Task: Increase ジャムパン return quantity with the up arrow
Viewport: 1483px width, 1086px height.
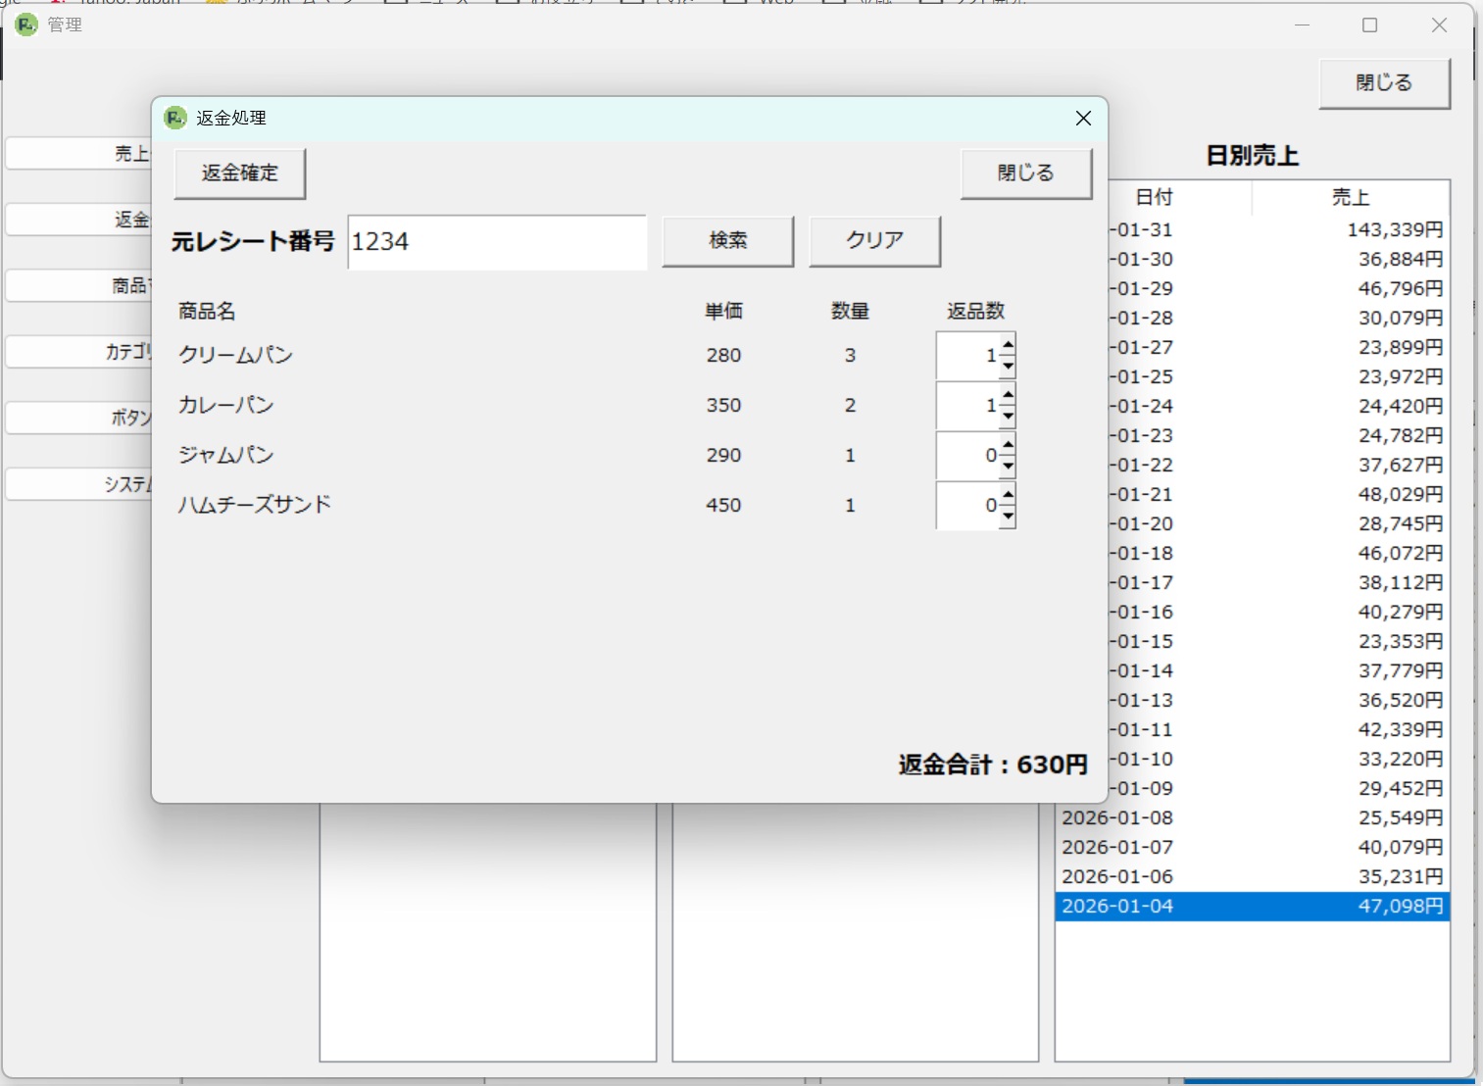Action: (1010, 445)
